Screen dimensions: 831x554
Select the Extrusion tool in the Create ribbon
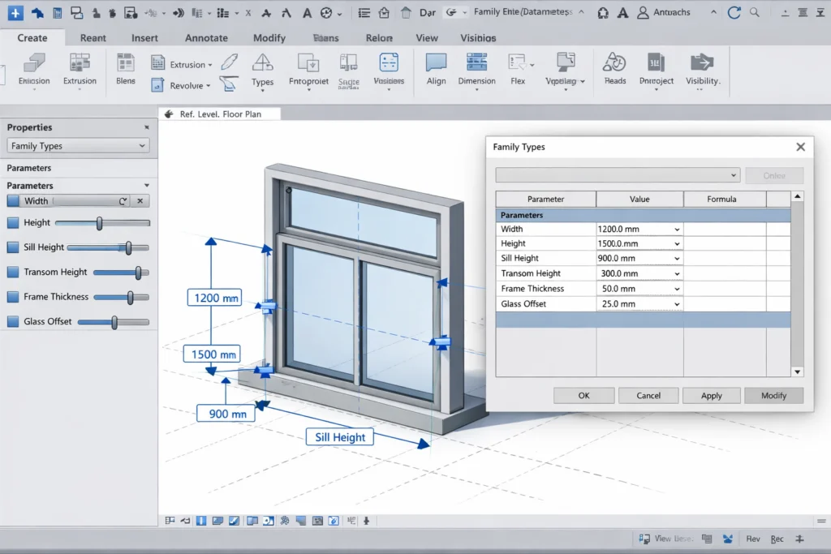point(80,71)
